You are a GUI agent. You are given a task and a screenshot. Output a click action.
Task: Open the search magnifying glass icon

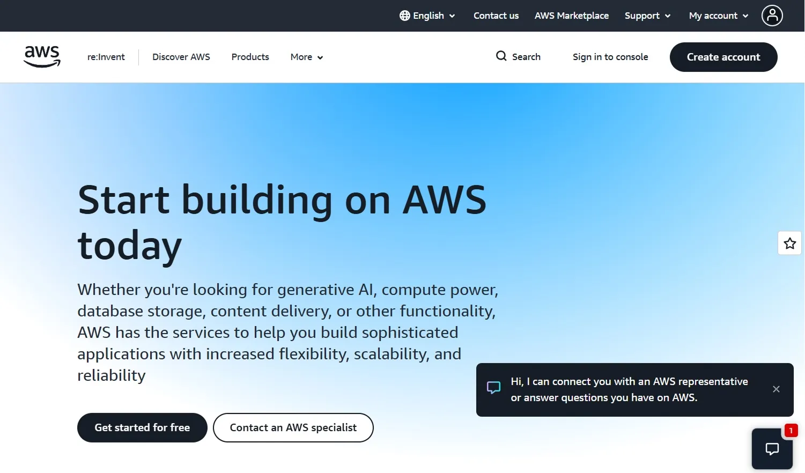501,56
